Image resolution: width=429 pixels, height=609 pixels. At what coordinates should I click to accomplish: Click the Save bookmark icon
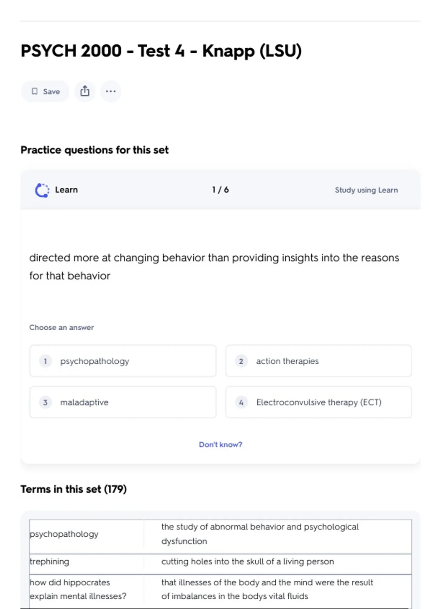tap(35, 91)
